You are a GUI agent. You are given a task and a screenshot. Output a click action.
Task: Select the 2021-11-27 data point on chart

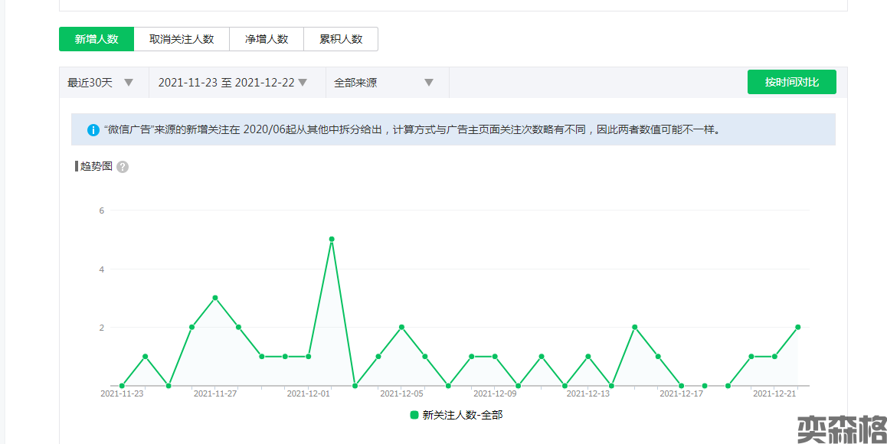pos(215,298)
